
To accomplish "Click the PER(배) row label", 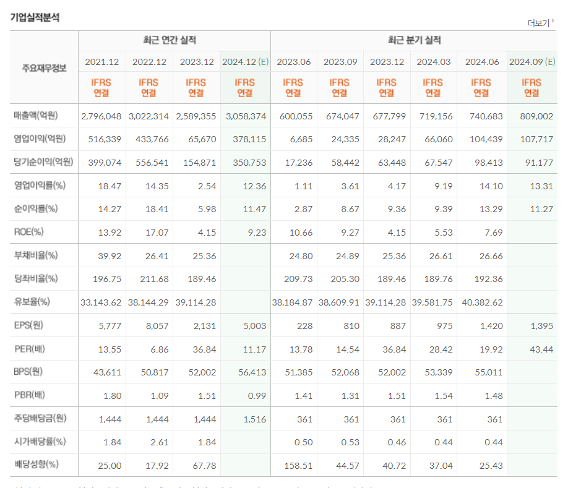I will tap(29, 349).
